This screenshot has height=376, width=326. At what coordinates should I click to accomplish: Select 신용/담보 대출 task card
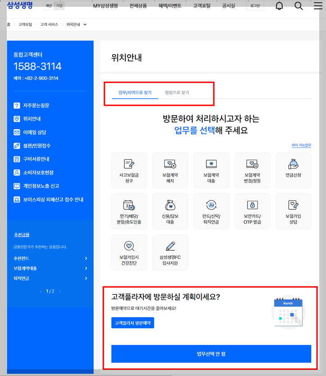click(x=170, y=212)
